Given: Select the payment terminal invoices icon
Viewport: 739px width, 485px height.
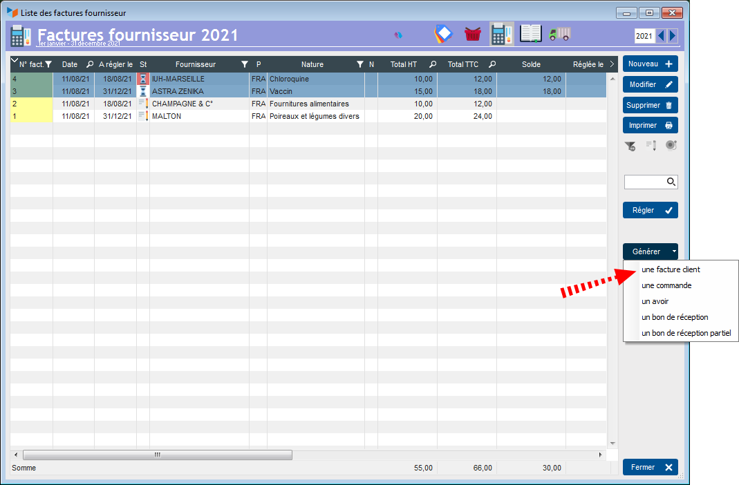Looking at the screenshot, I should point(501,35).
